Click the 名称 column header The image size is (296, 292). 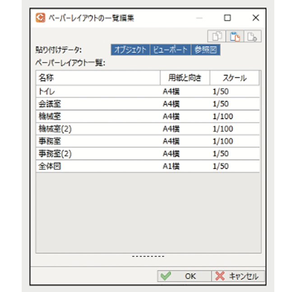(x=98, y=78)
